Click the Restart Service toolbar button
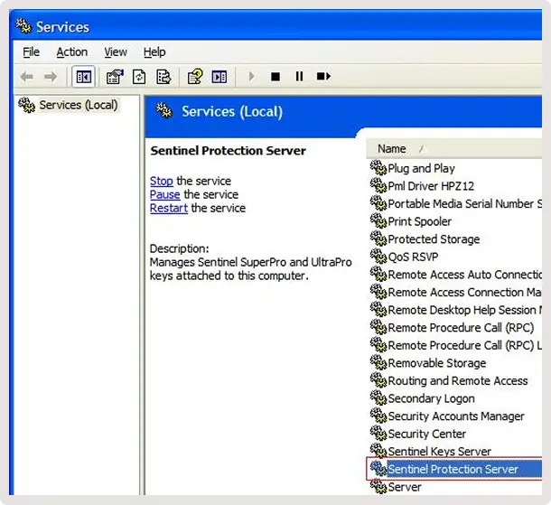 point(323,76)
